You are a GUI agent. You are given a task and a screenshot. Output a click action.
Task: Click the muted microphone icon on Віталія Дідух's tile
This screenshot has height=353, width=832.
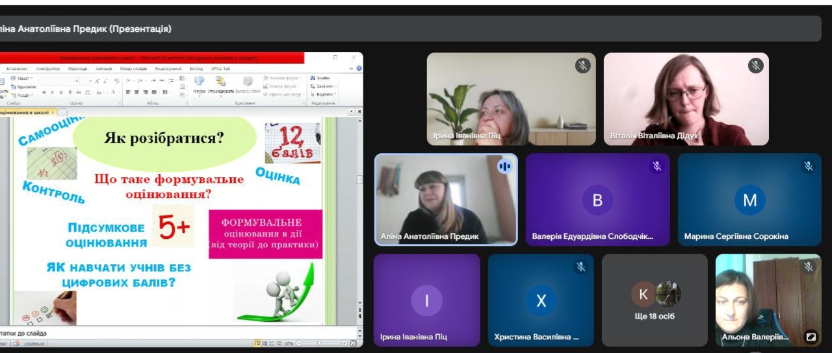[x=755, y=66]
